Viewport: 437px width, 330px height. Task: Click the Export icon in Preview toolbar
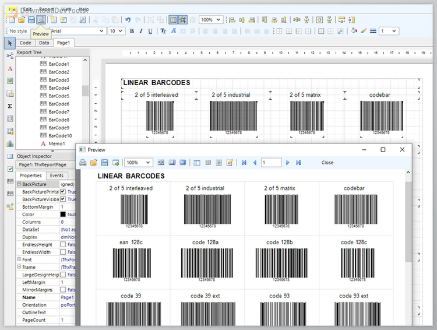click(x=116, y=163)
